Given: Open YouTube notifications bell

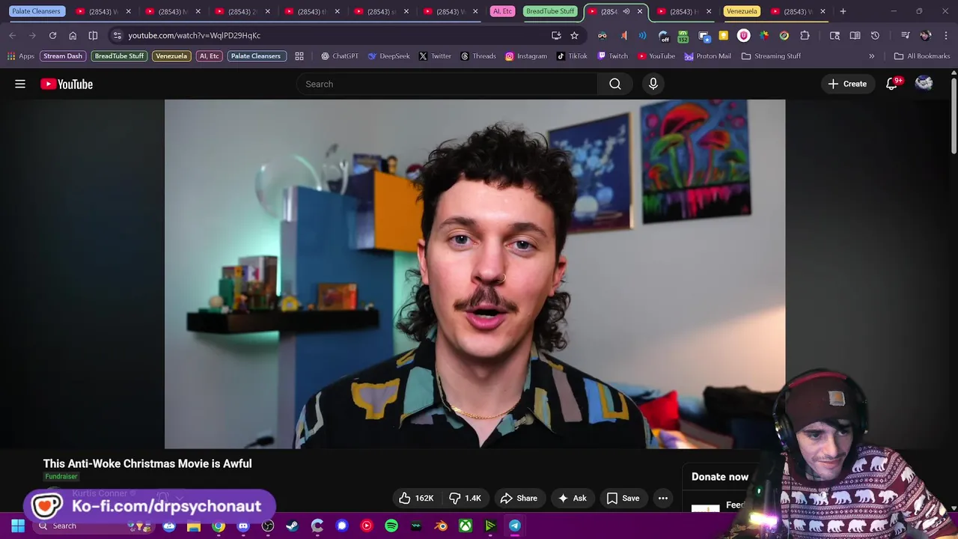Looking at the screenshot, I should point(891,84).
